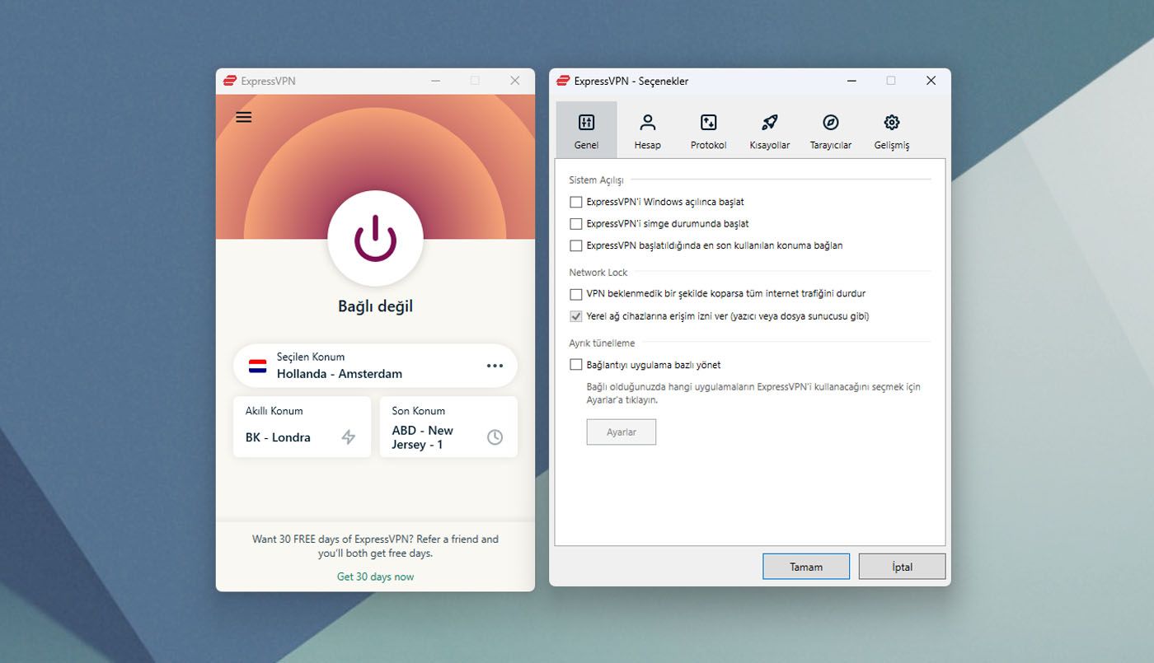
Task: Open the Kısayollar rocket tab
Action: pos(769,130)
